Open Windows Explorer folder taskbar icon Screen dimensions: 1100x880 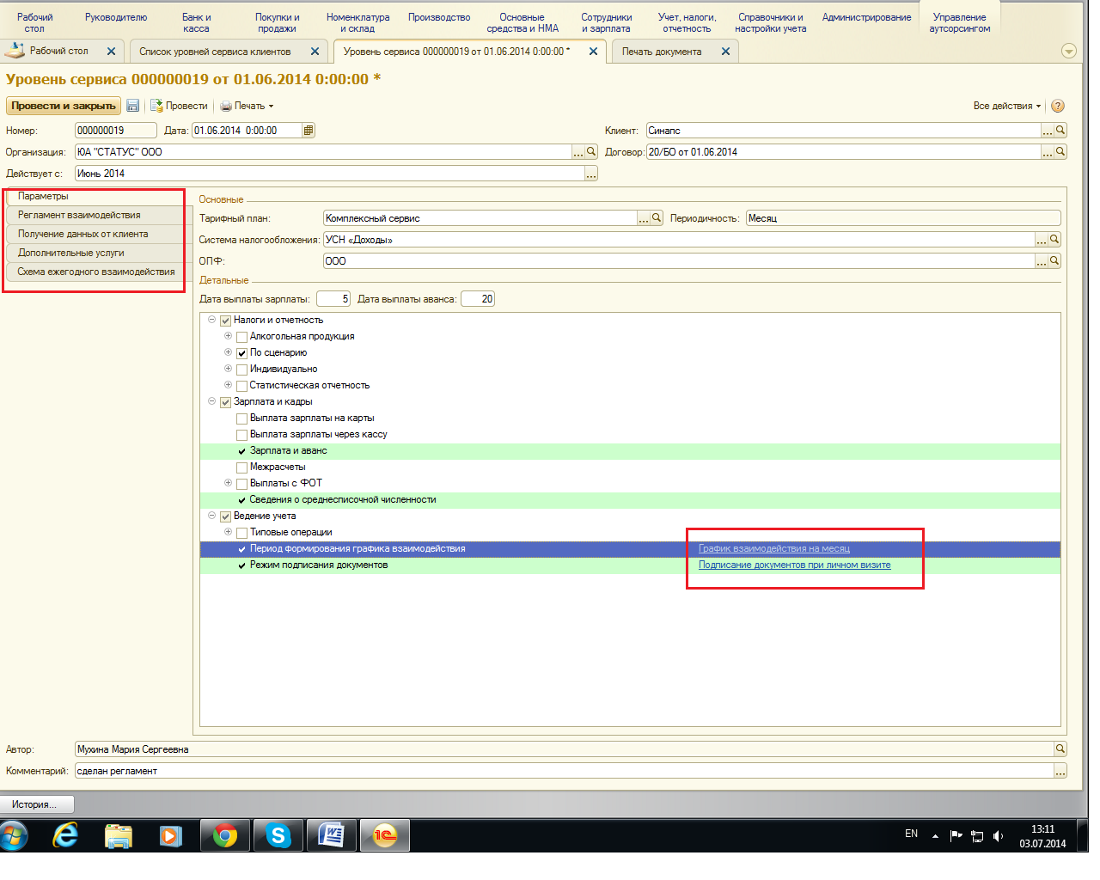point(119,835)
